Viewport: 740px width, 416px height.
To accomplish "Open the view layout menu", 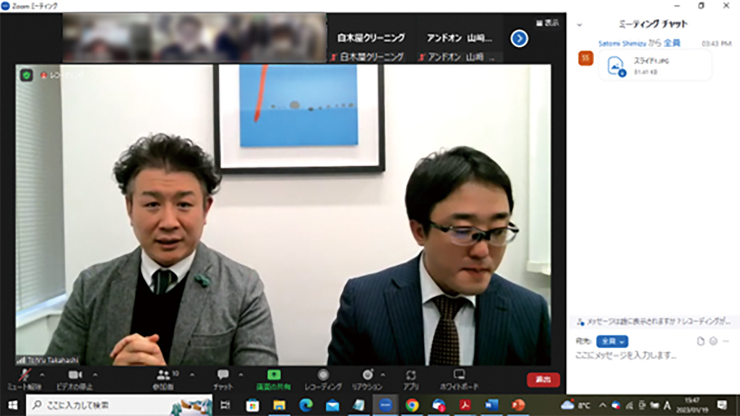I will (548, 23).
